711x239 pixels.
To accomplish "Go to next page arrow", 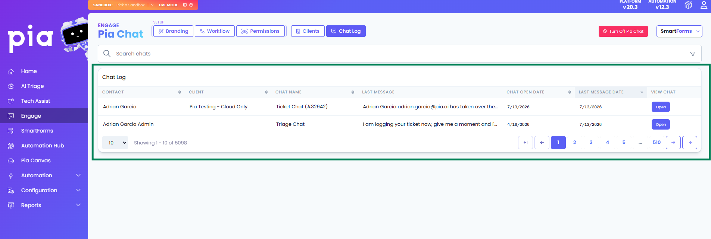I will (x=673, y=143).
